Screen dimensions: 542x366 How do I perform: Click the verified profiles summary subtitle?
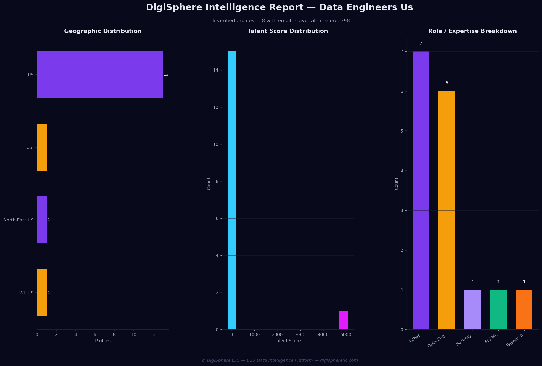pyautogui.click(x=279, y=21)
